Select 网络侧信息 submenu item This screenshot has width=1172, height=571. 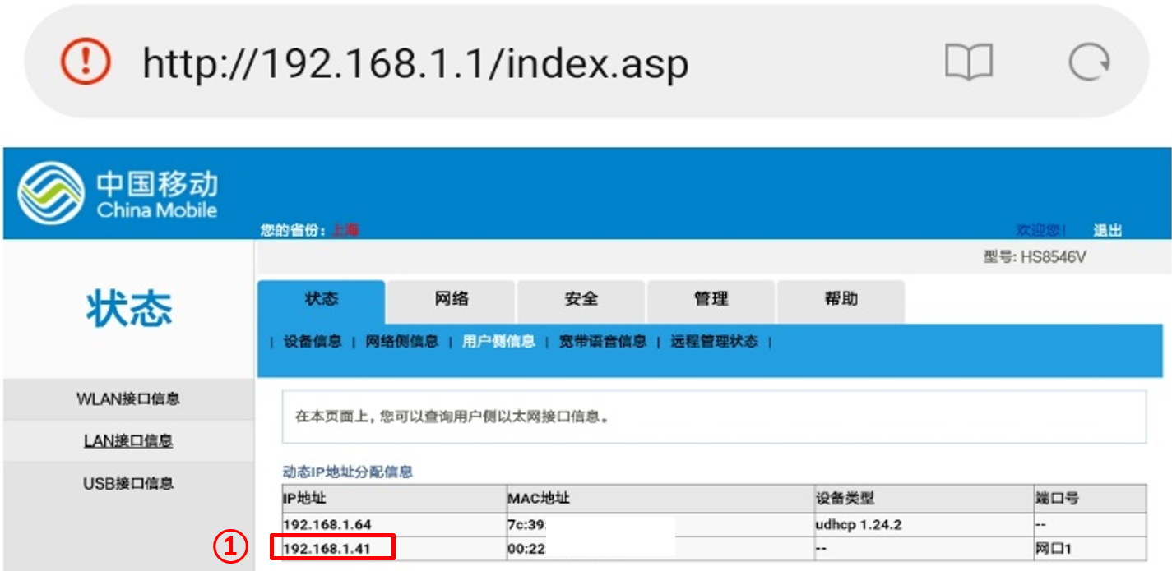[x=401, y=342]
